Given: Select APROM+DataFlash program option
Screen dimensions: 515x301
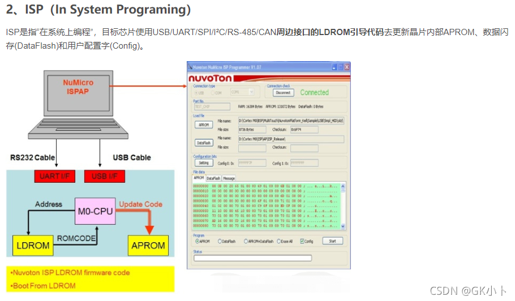Looking at the screenshot, I should [x=246, y=241].
